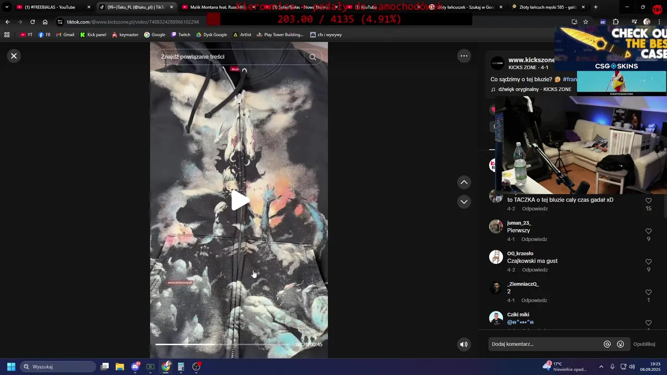Reload the current page
The height and width of the screenshot is (375, 667).
click(x=32, y=22)
